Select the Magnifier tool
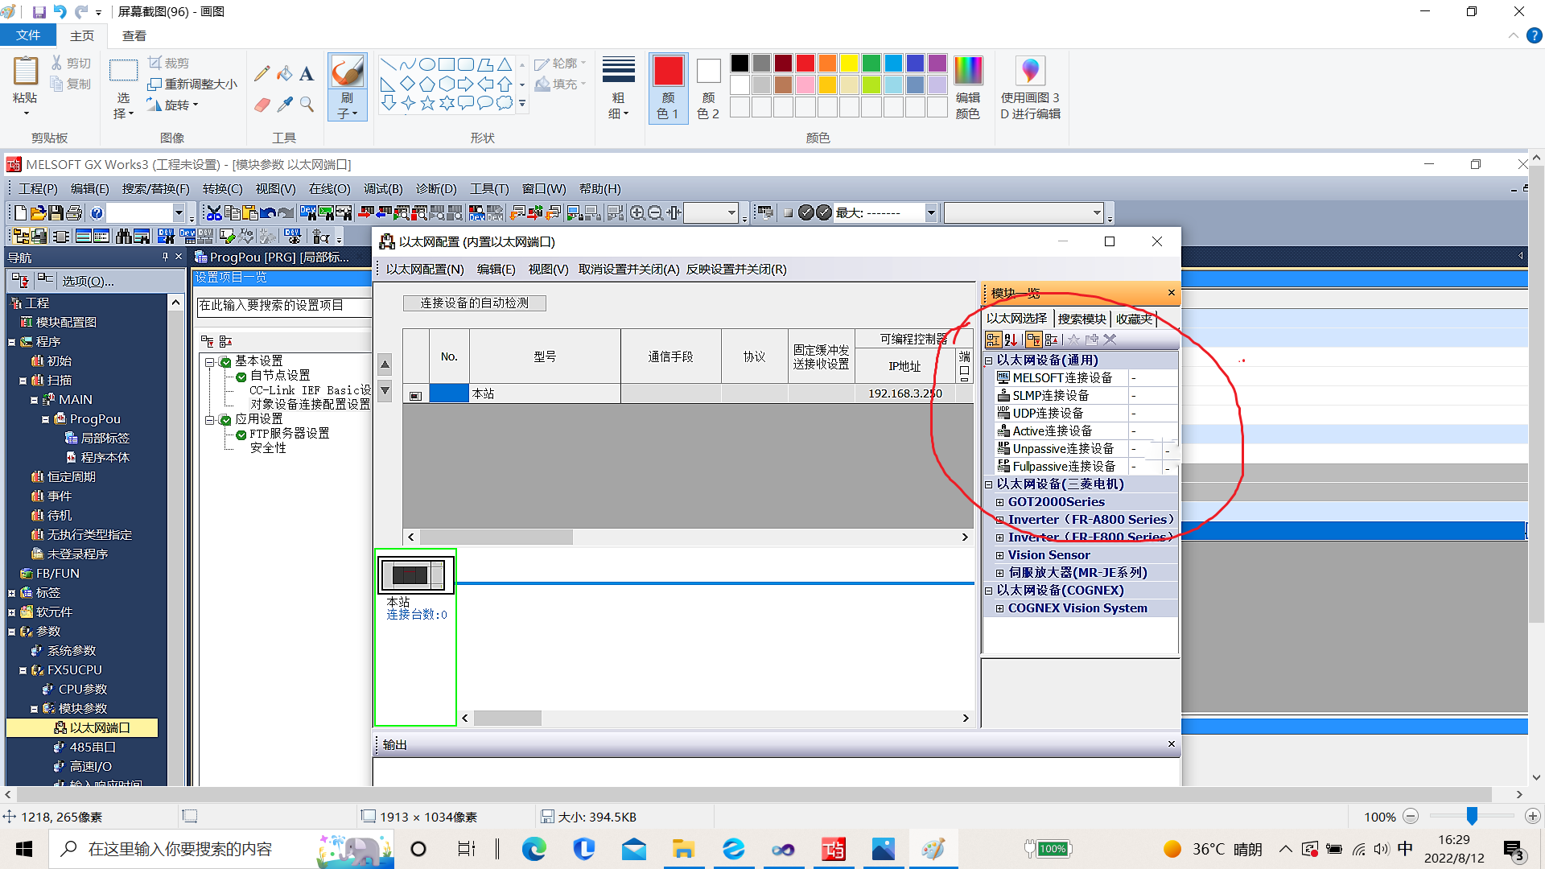 pos(307,105)
